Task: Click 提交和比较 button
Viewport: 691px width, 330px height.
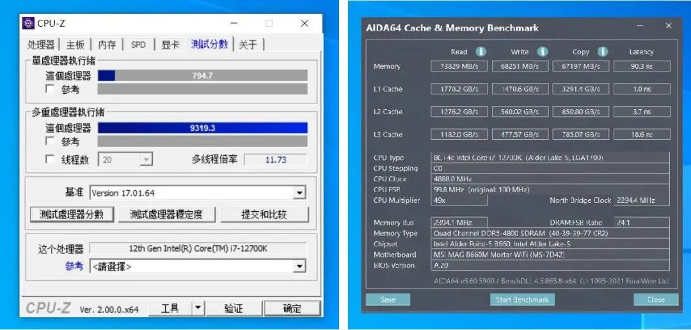Action: (x=264, y=214)
